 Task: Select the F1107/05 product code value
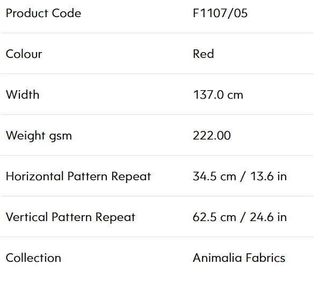(220, 13)
